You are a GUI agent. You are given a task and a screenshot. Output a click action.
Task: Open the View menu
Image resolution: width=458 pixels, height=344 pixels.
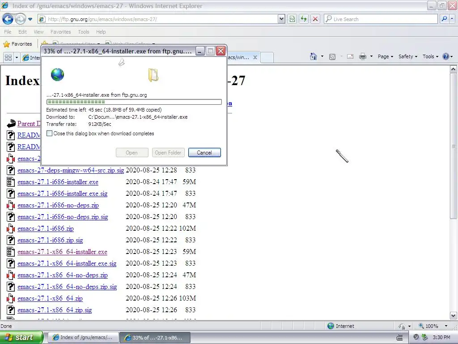tap(38, 32)
